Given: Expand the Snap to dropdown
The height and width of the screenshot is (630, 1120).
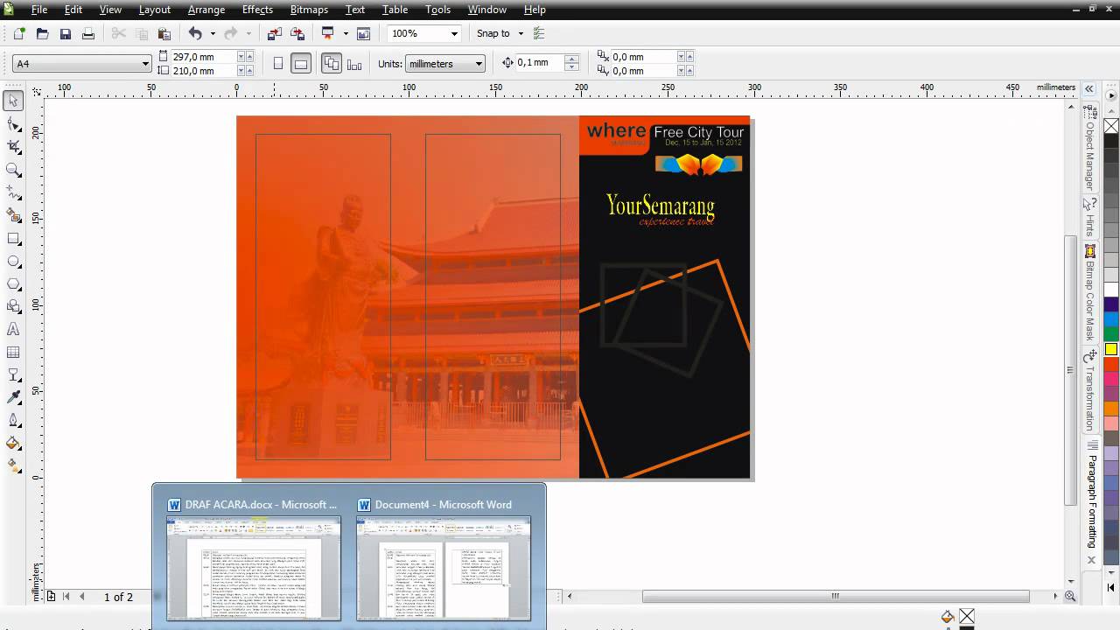Looking at the screenshot, I should (521, 33).
